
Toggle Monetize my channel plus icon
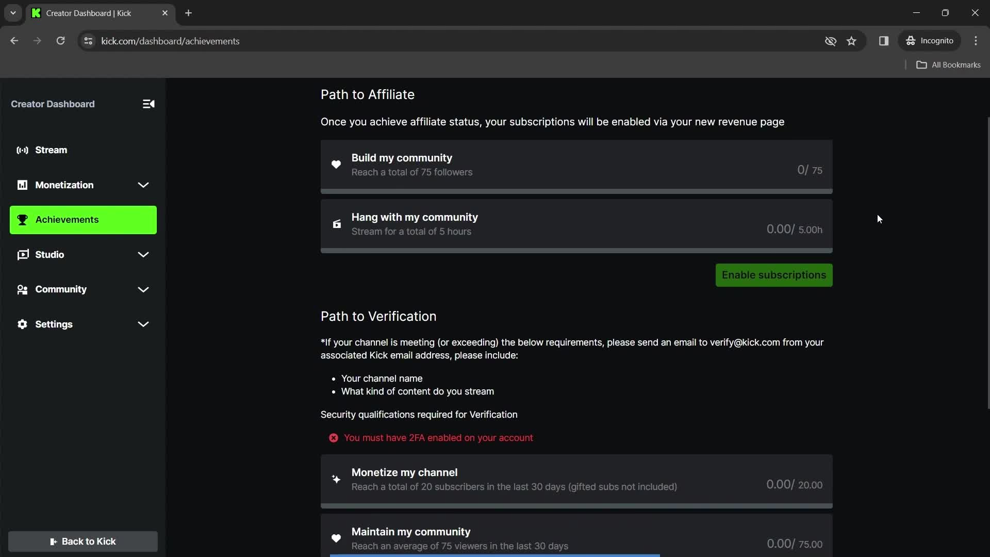click(336, 479)
